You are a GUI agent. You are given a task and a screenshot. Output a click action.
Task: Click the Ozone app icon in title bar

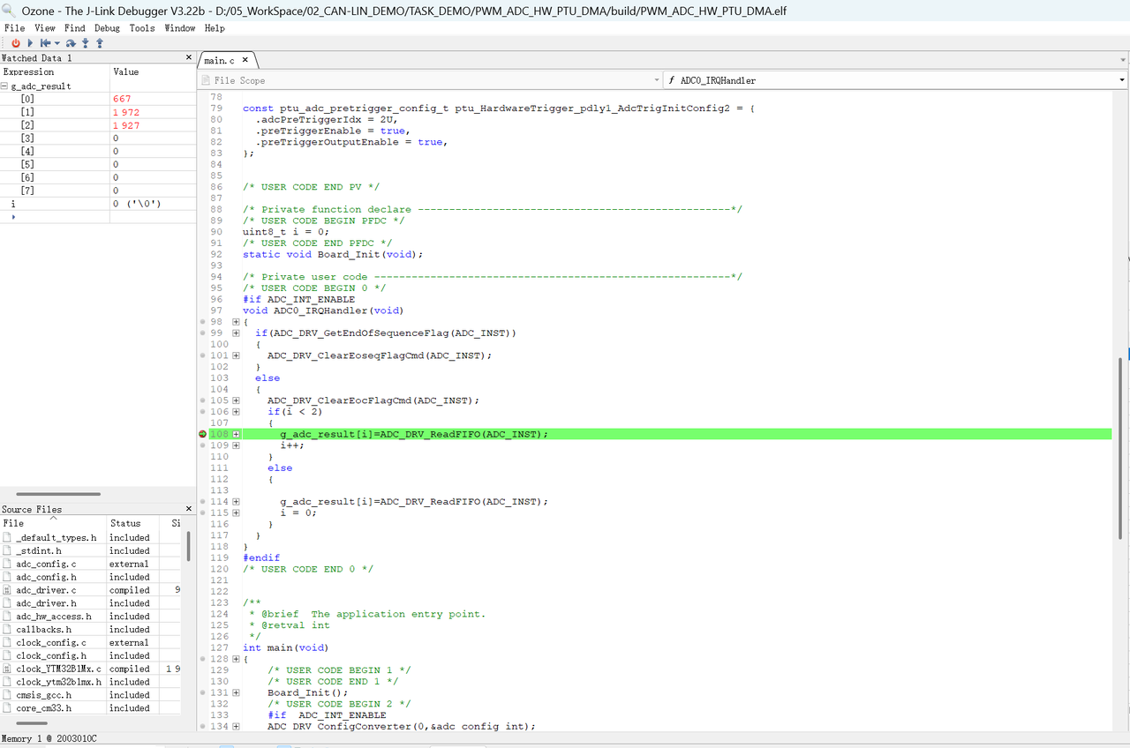point(9,11)
